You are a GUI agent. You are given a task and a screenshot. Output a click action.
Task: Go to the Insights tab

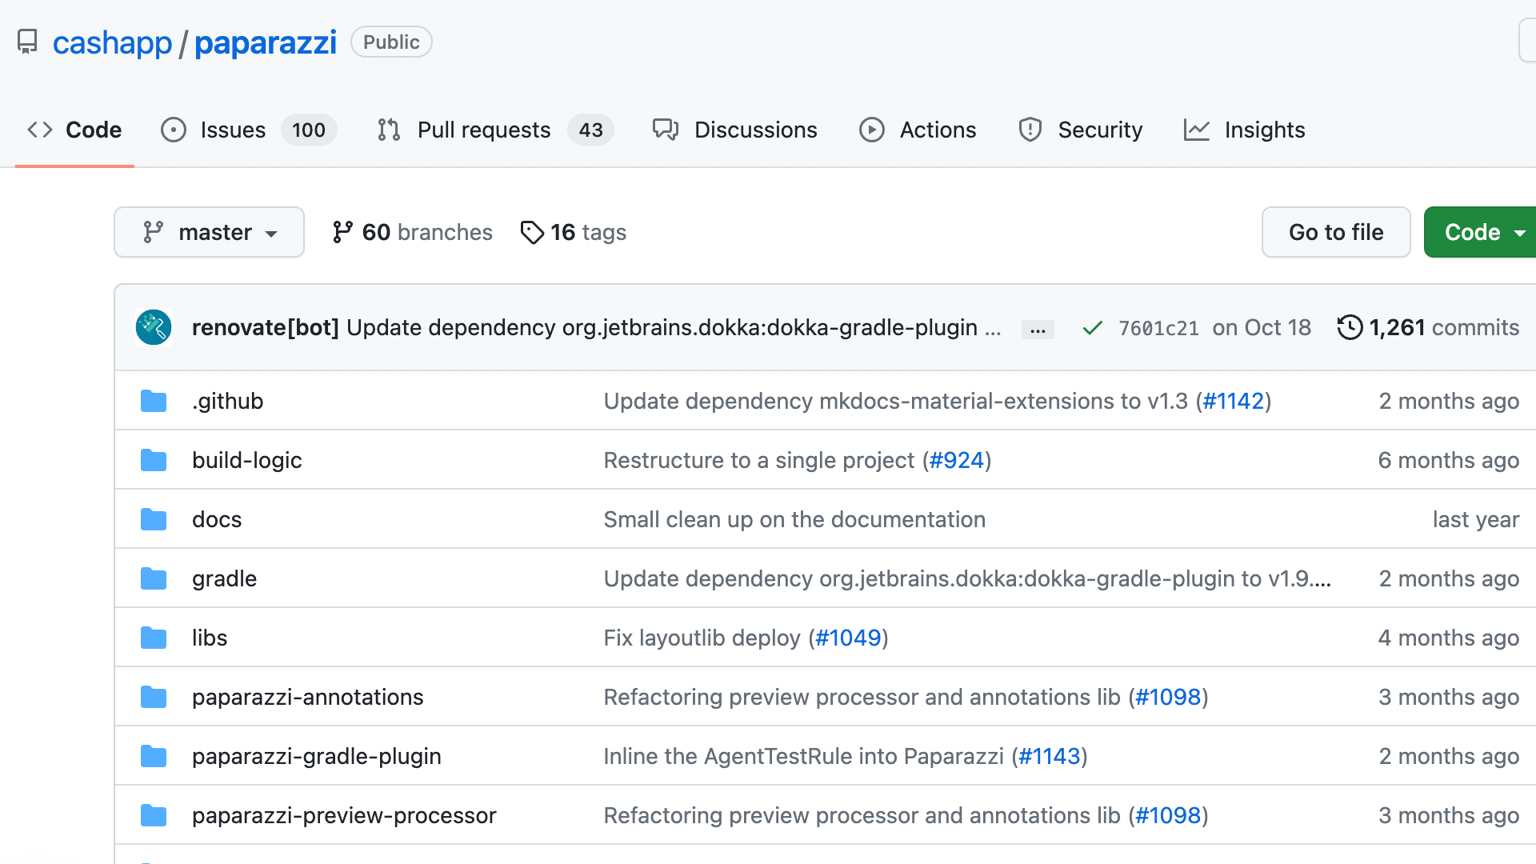[1264, 130]
